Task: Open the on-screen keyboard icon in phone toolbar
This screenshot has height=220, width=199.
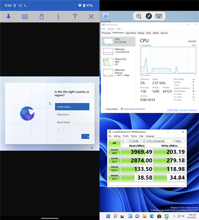Action: pos(25,17)
